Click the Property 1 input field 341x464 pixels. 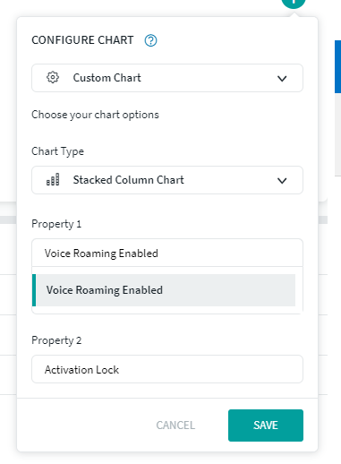(167, 253)
